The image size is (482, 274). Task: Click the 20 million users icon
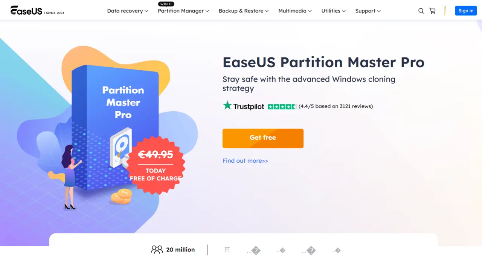157,250
